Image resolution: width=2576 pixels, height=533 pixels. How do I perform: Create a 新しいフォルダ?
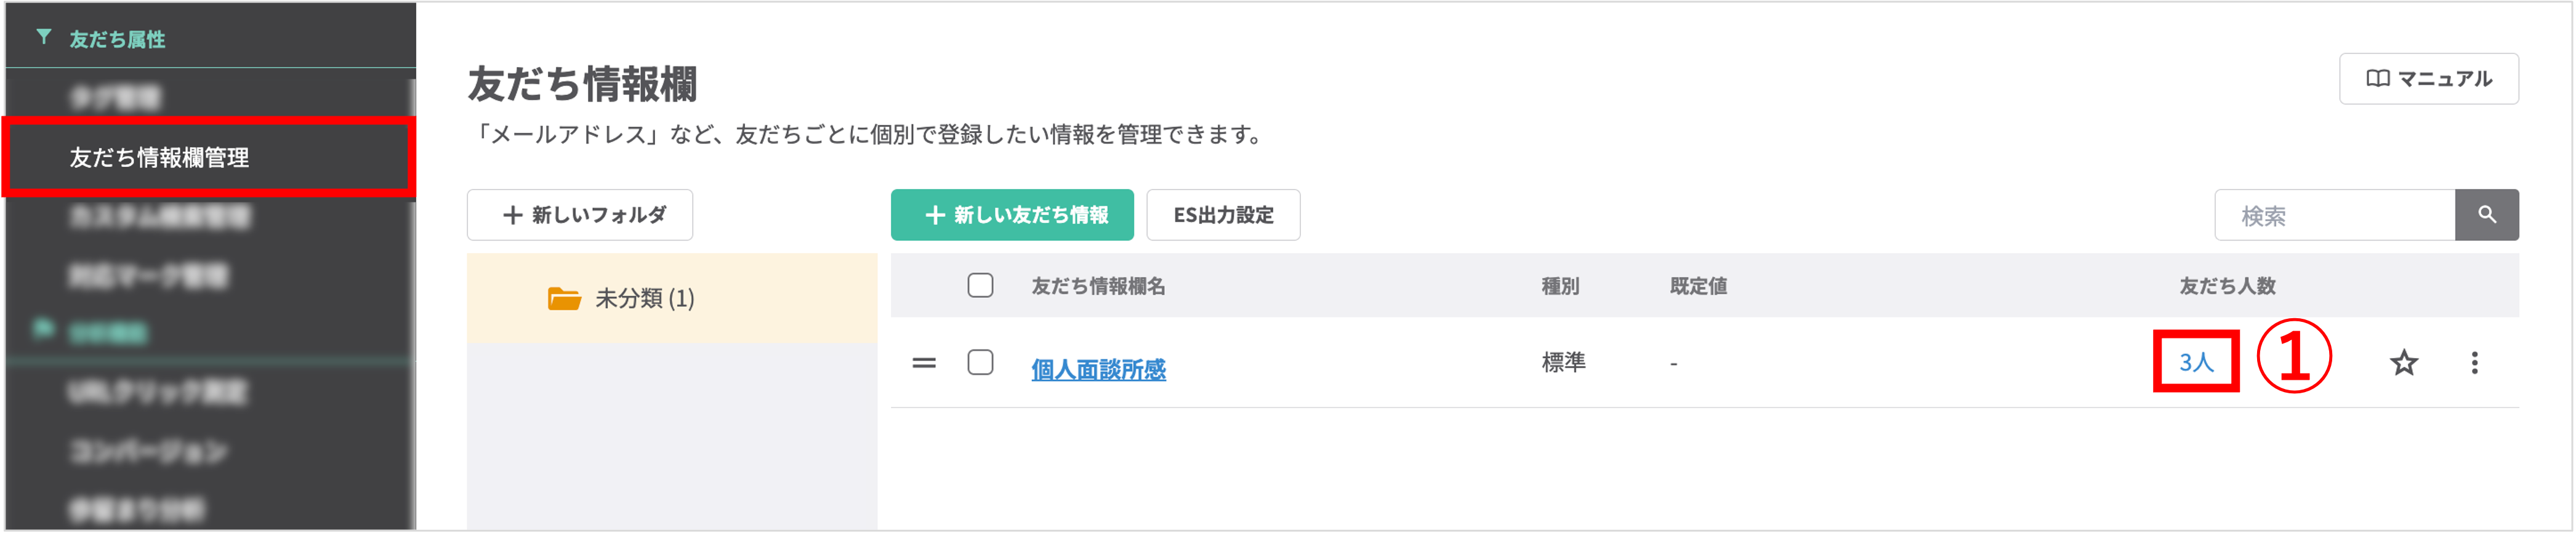580,215
